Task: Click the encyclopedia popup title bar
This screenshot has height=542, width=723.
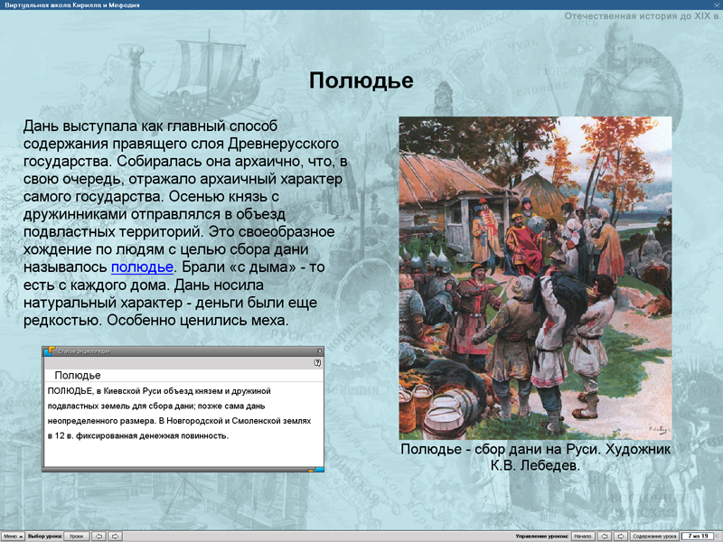Action: coord(181,350)
